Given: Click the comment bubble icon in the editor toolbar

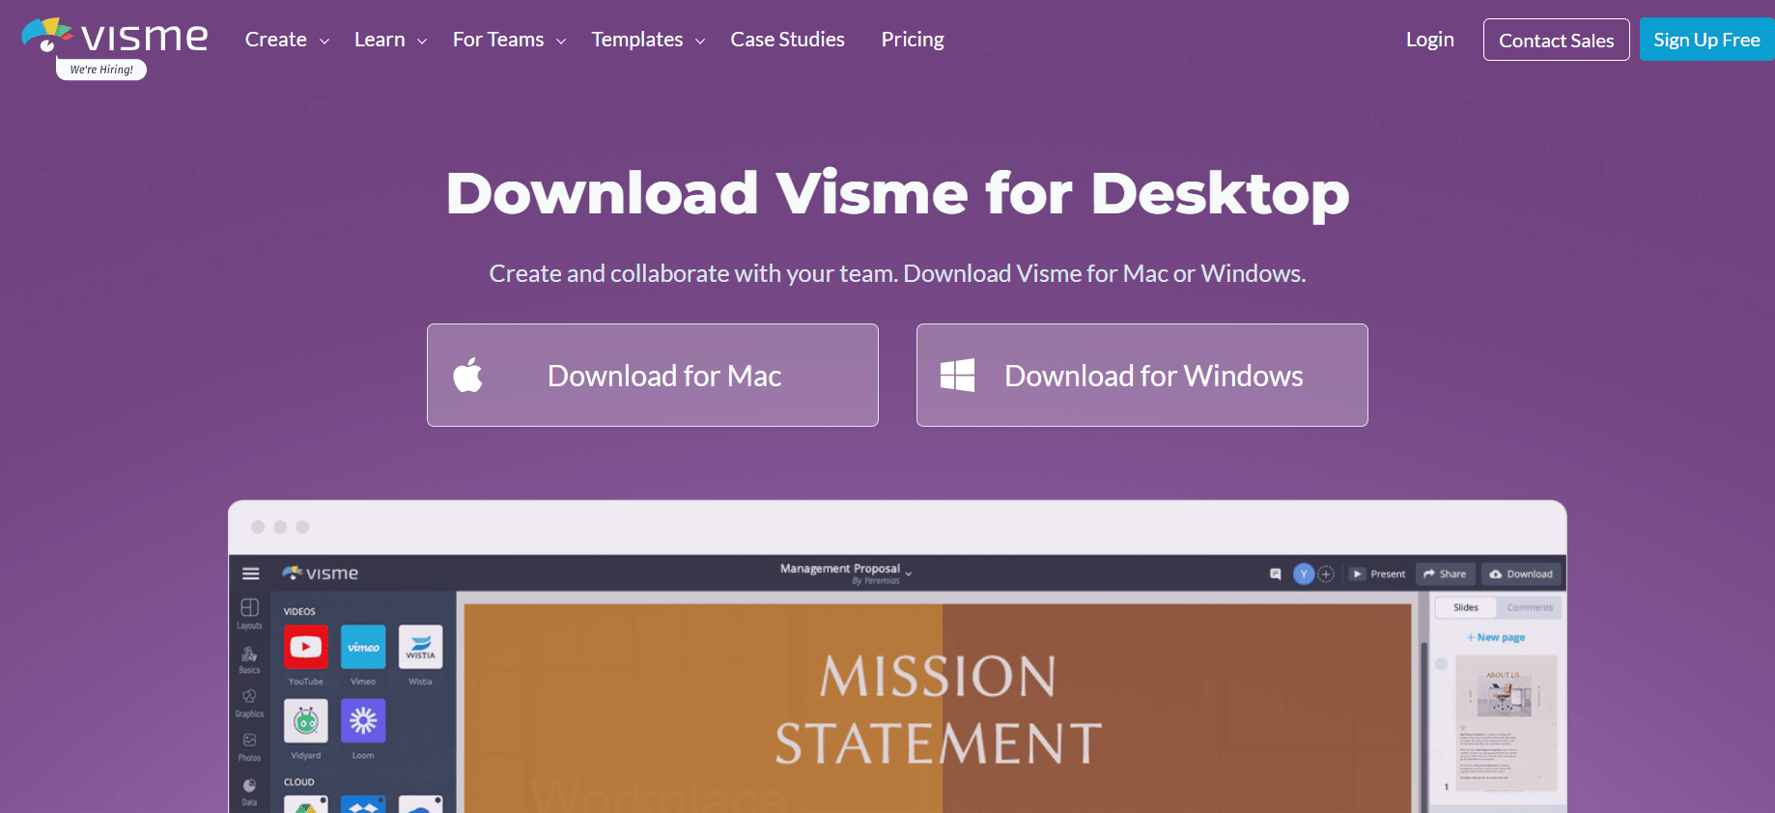Looking at the screenshot, I should [1275, 574].
